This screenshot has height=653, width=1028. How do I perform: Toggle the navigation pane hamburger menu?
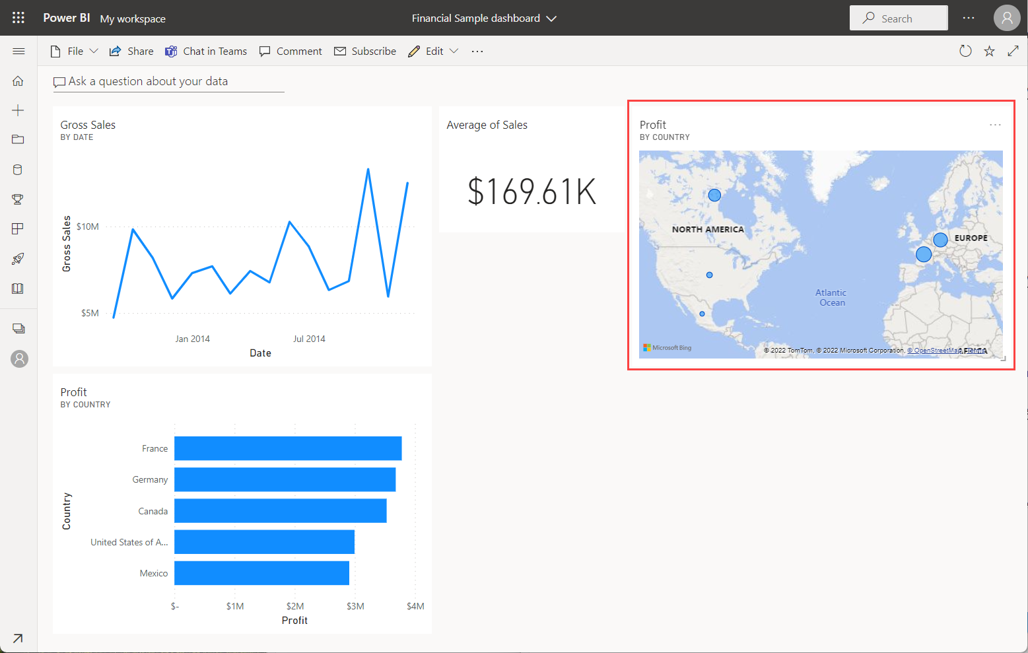coord(18,51)
